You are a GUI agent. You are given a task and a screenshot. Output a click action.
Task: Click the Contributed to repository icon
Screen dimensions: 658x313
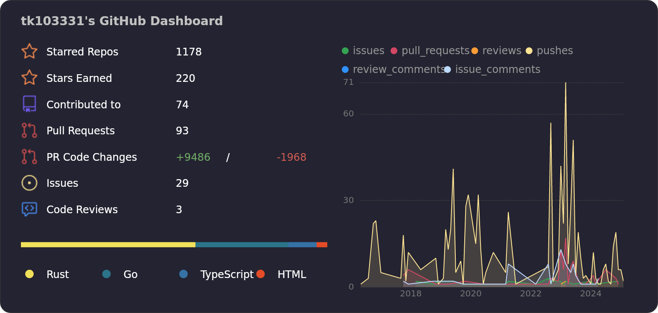29,104
